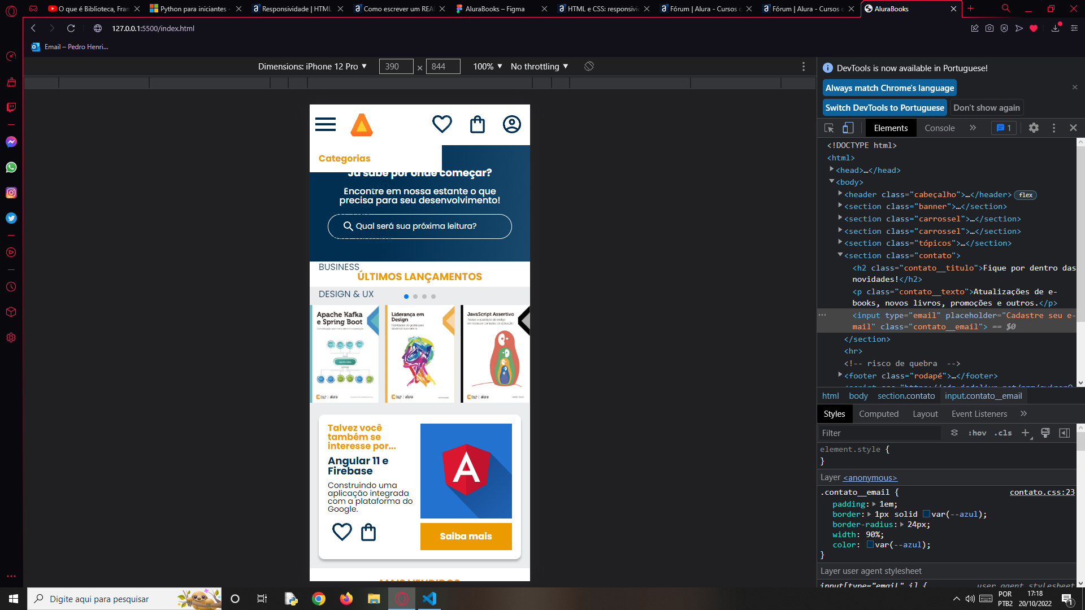Select Dimensions iPhone 12 Pro dropdown
Screen dimensions: 1085x610
click(x=311, y=66)
